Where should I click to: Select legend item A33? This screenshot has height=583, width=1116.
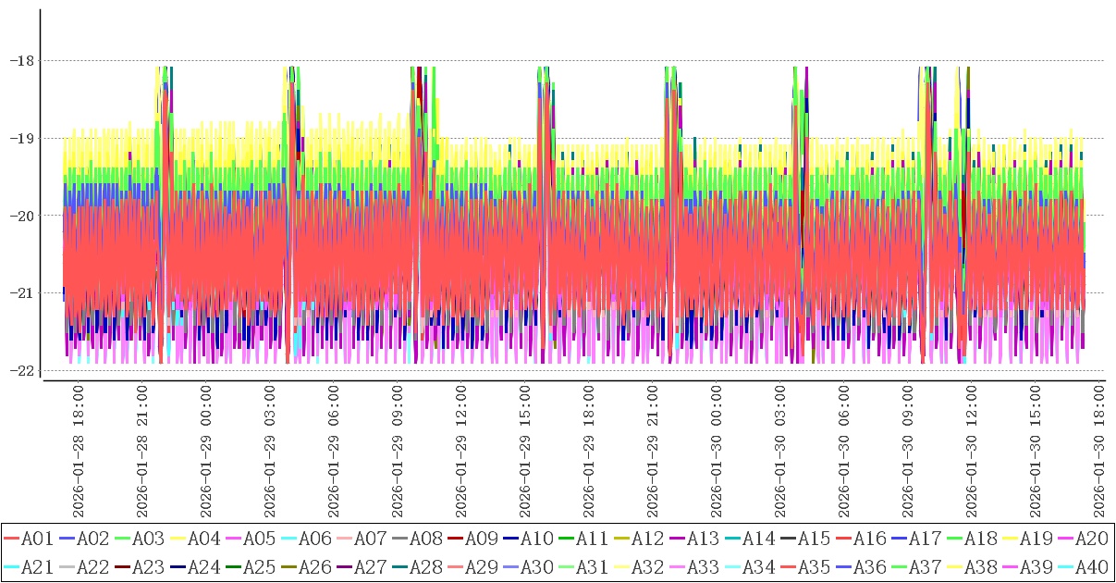pyautogui.click(x=703, y=564)
